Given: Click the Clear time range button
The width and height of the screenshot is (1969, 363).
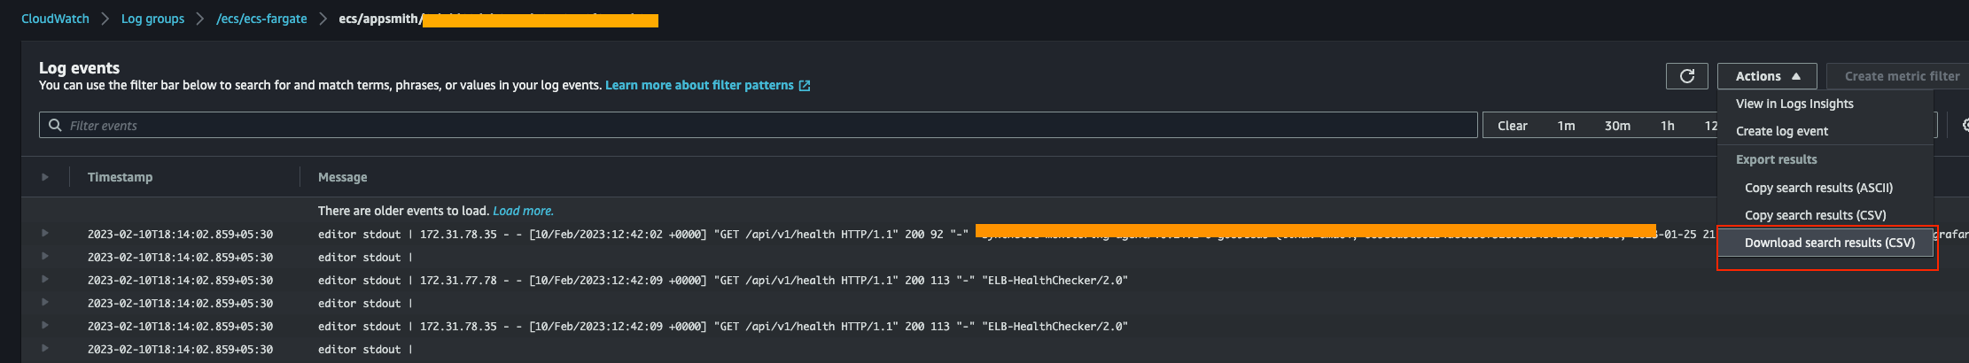Looking at the screenshot, I should tap(1512, 126).
